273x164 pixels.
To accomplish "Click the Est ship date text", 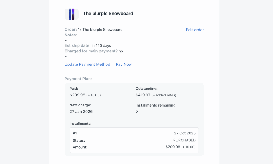I will click(87, 45).
